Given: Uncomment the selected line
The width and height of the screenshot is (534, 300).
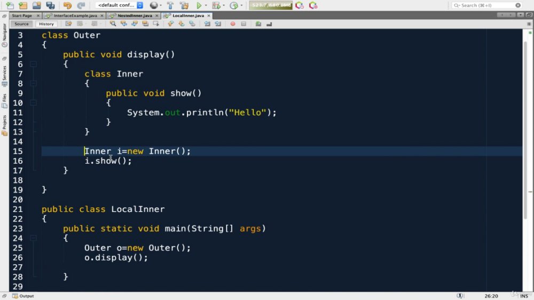Looking at the screenshot, I should (269, 24).
